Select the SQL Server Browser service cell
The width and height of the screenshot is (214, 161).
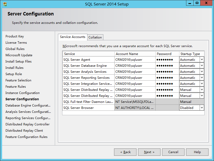[x=88, y=108]
